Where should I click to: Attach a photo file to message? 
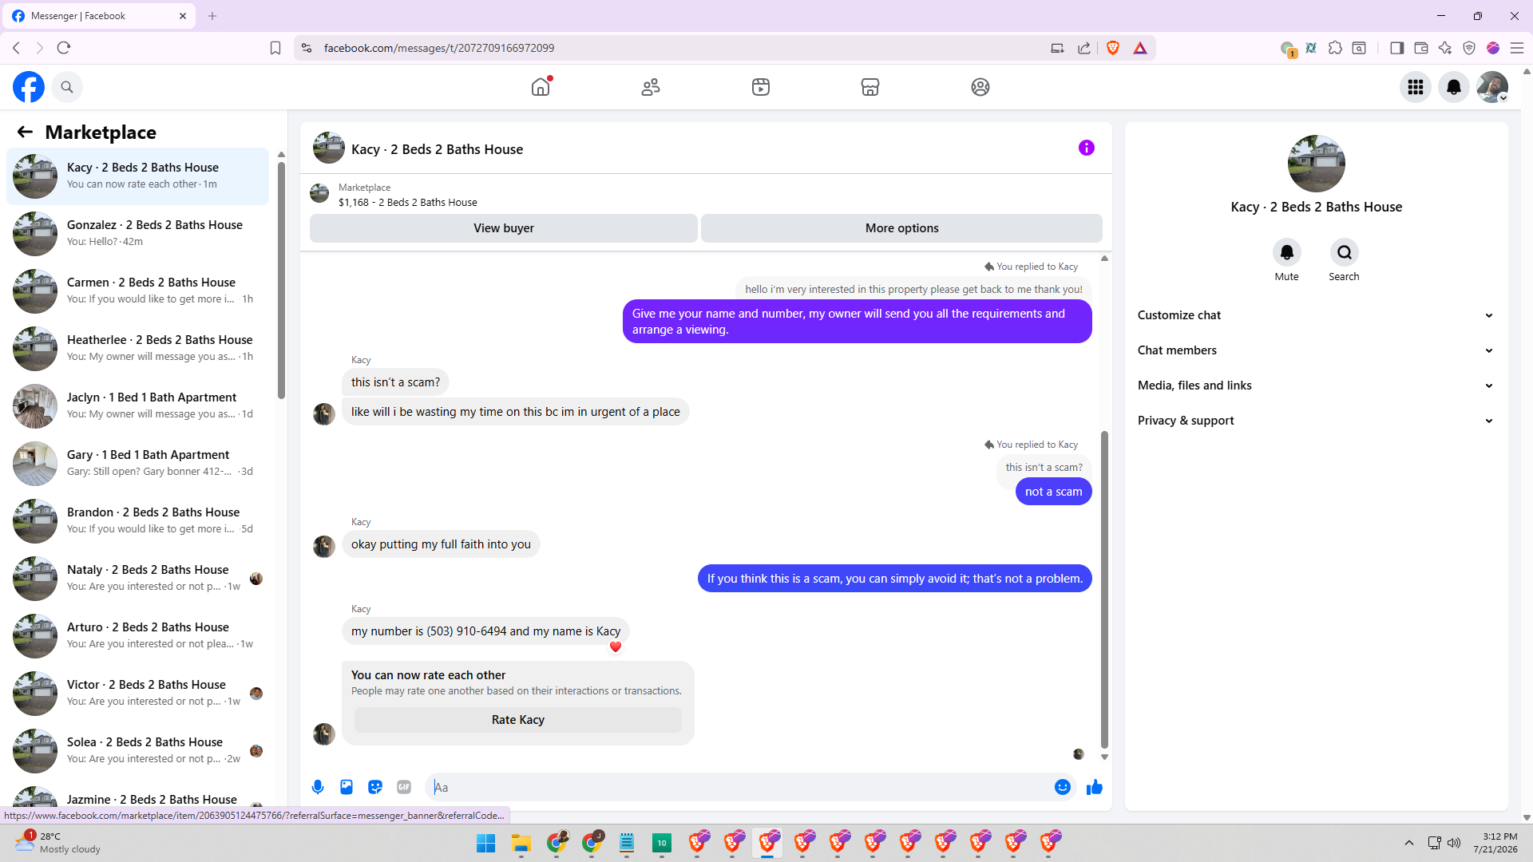347,787
